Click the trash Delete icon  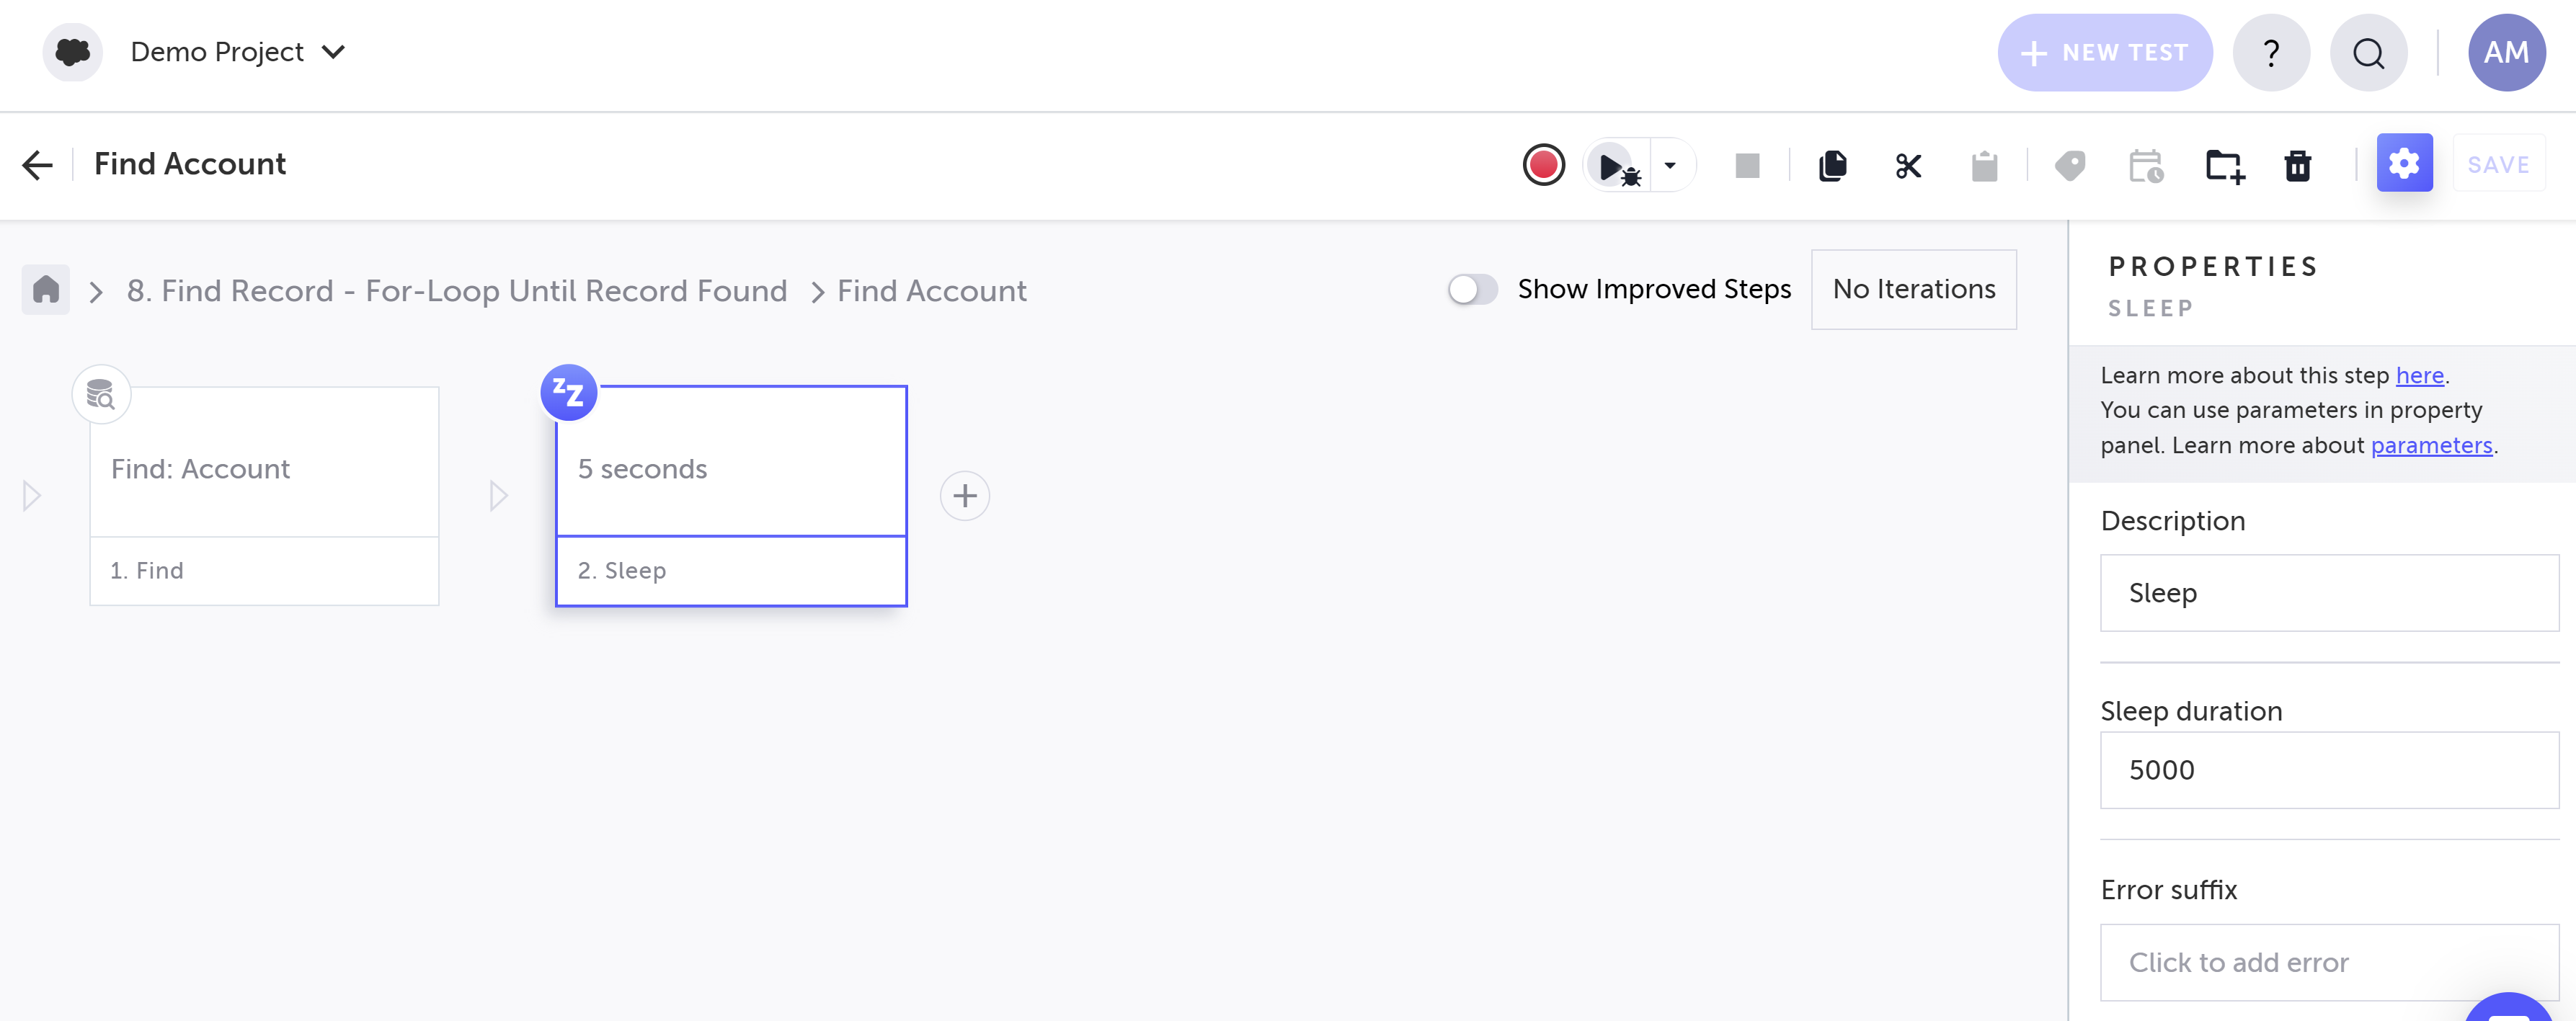tap(2298, 166)
